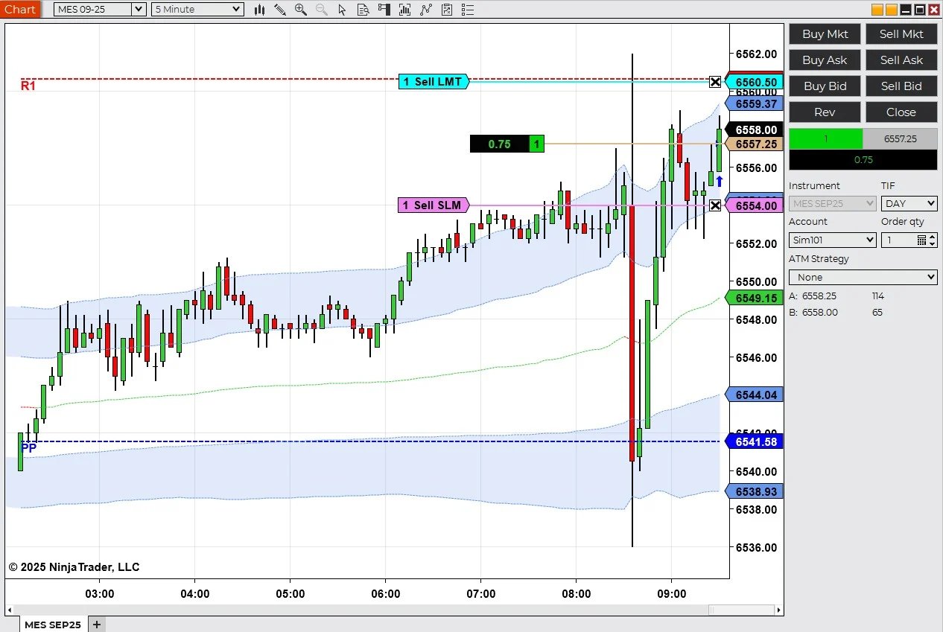This screenshot has height=632, width=943.
Task: Toggle the Chart Trader panel icon
Action: coord(384,10)
